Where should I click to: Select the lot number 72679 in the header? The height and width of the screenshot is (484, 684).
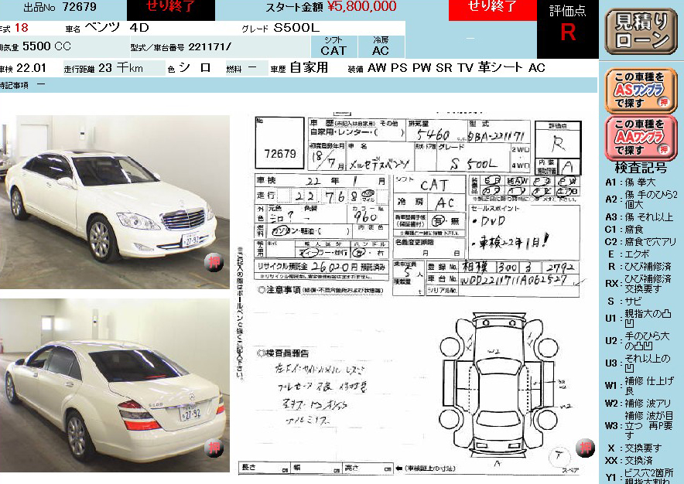coord(79,7)
